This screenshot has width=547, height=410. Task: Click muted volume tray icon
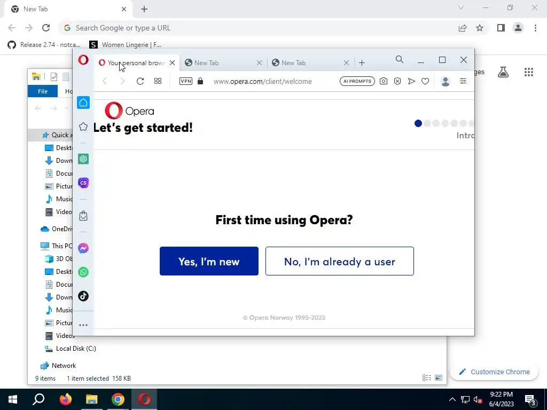point(478,400)
